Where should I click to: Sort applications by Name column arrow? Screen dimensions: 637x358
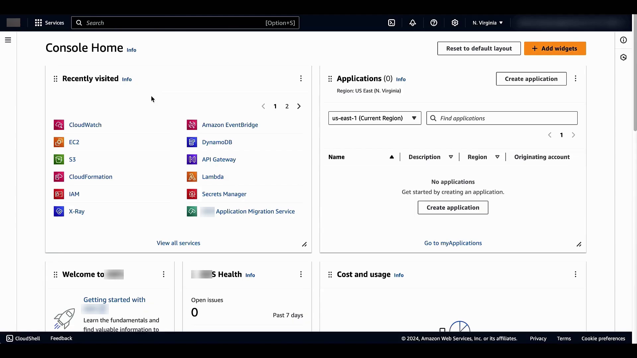(x=391, y=157)
